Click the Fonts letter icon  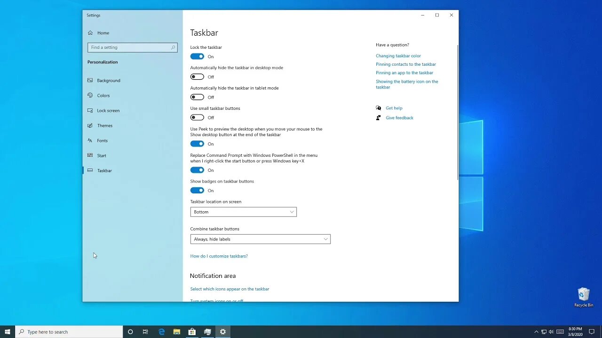pyautogui.click(x=90, y=140)
